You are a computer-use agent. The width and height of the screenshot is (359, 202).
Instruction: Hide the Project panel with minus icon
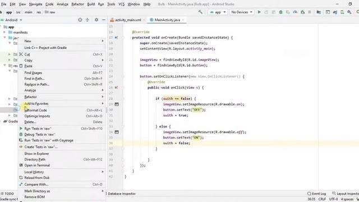coord(103,20)
